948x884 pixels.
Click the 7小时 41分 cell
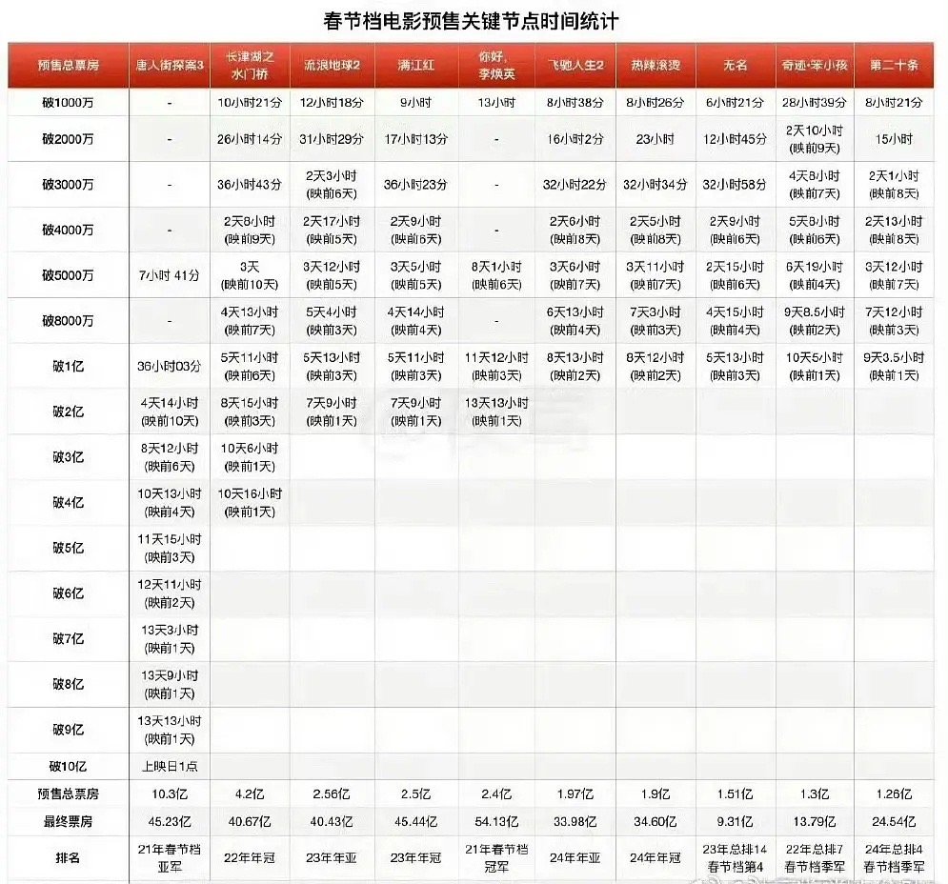(170, 275)
